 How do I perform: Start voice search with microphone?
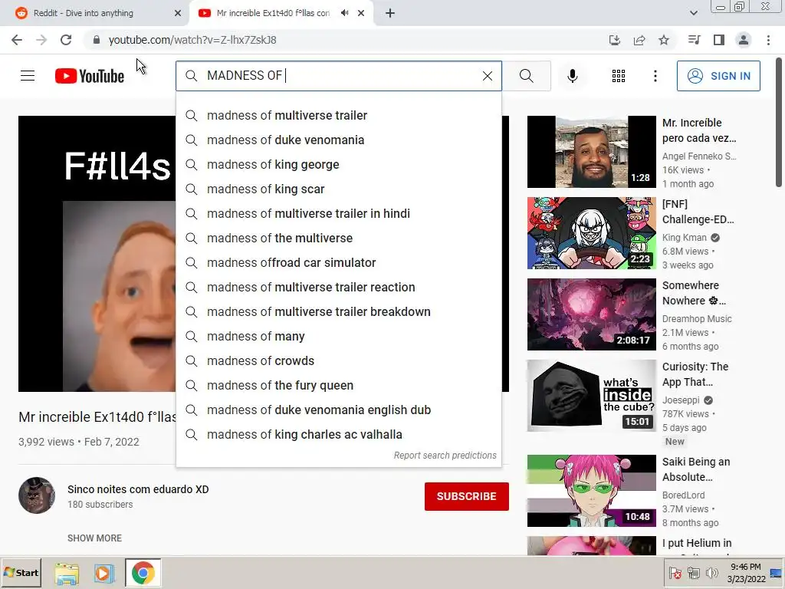[572, 76]
